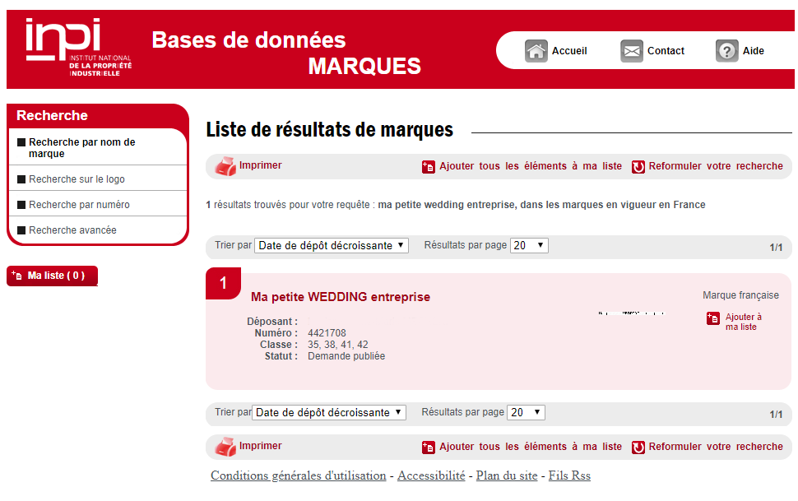Open 'Ma petite WEDDING entreprise' result title
Viewport: 798px width, 501px height.
point(341,297)
